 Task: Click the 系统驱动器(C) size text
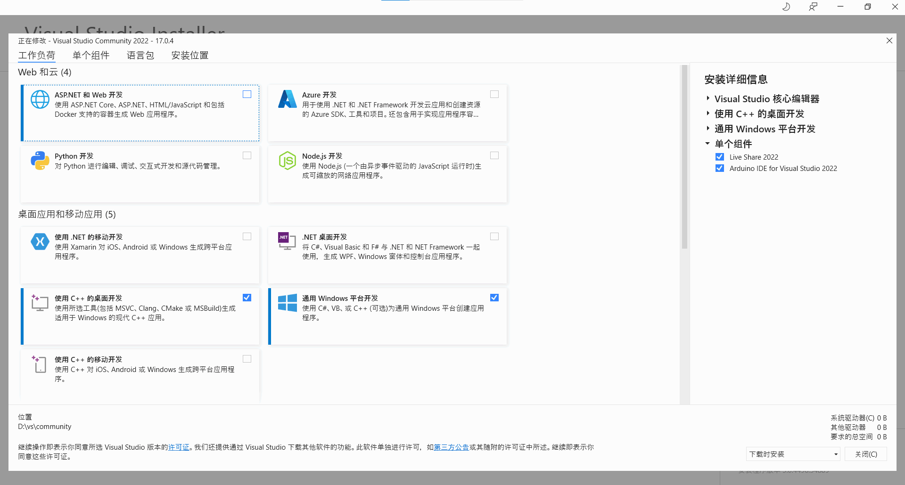pyautogui.click(x=858, y=418)
